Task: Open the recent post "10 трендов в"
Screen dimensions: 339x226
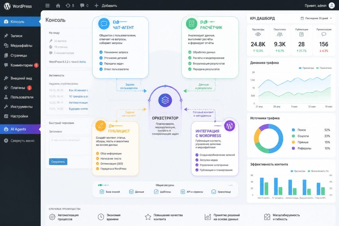Action: (x=78, y=96)
